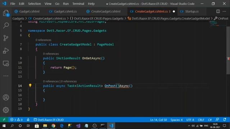Open the Edit menu
The width and height of the screenshot is (230, 129).
22,4
